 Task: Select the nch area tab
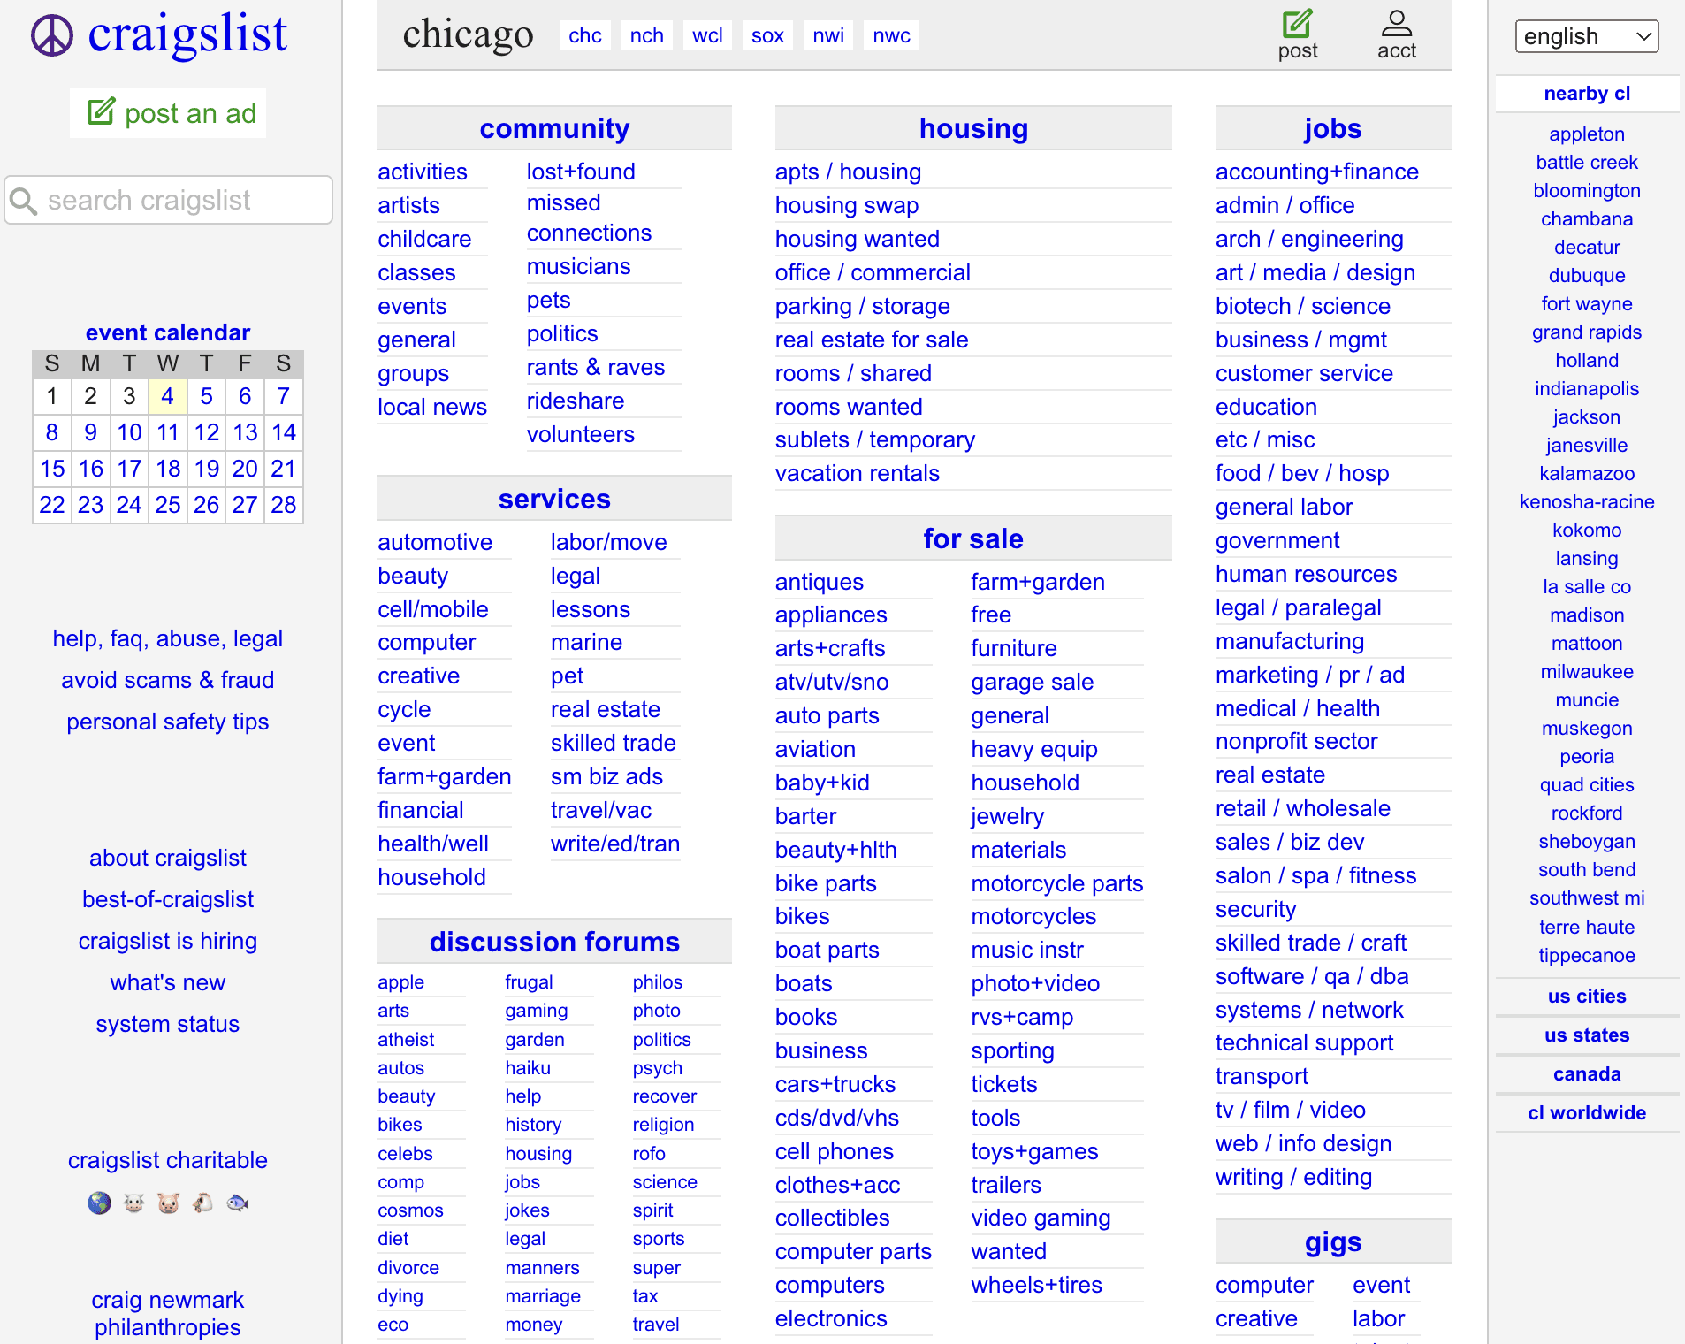tap(646, 35)
